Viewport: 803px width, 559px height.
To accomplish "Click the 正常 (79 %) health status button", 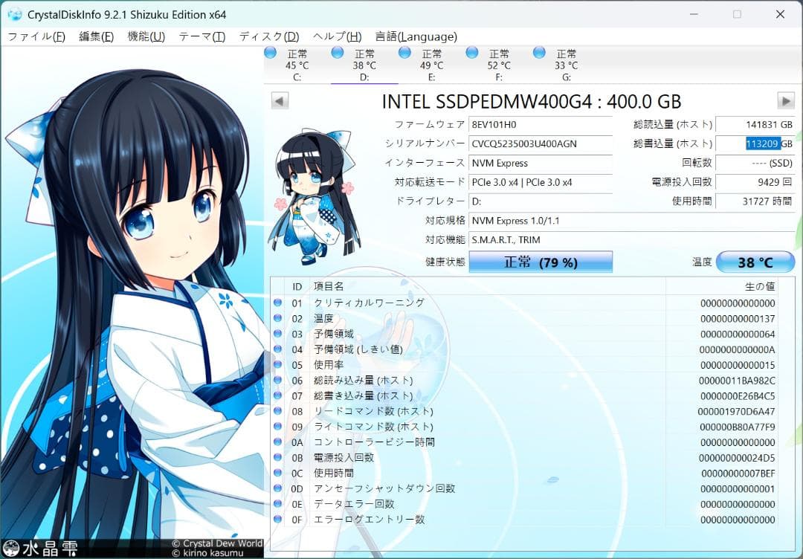I will coord(541,262).
